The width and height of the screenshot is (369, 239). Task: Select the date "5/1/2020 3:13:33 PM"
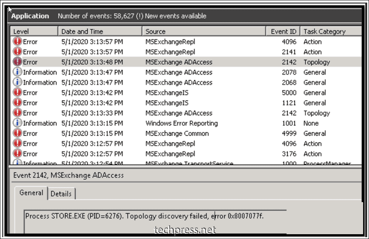pos(92,113)
